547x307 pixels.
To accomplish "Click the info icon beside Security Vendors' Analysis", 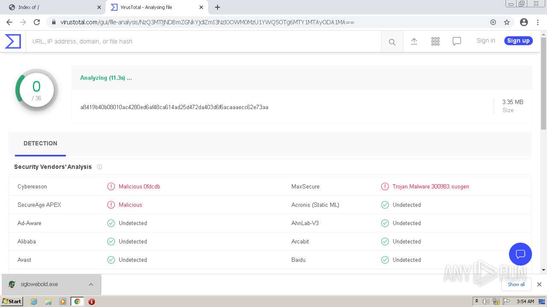I will (x=100, y=167).
